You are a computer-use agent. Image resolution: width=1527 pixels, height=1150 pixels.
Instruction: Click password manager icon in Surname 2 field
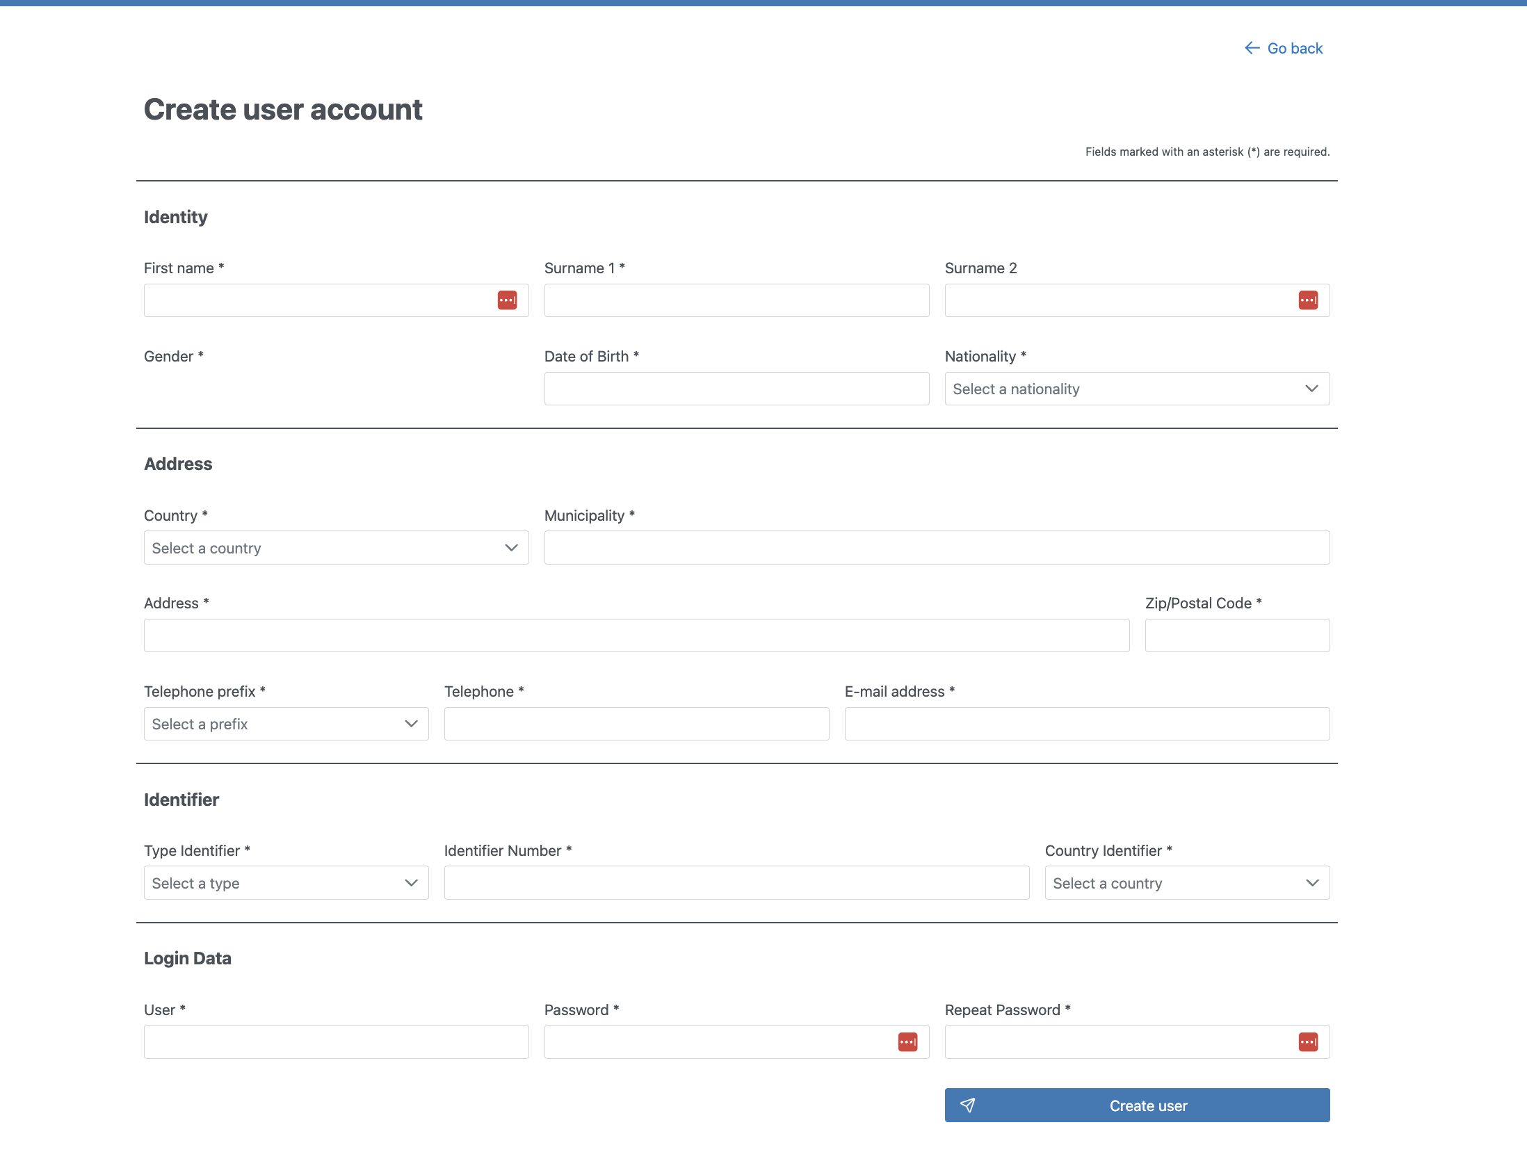[1308, 300]
